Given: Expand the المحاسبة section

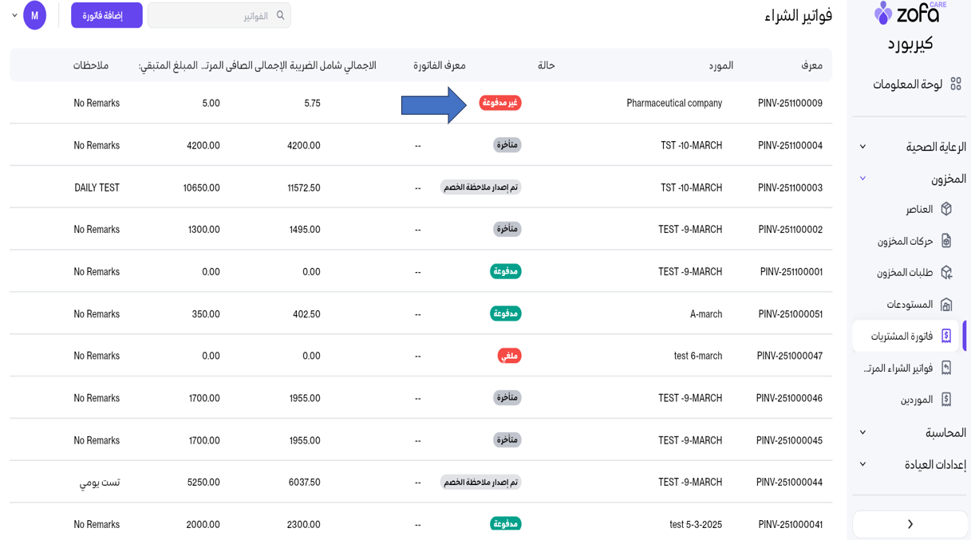Looking at the screenshot, I should 862,432.
